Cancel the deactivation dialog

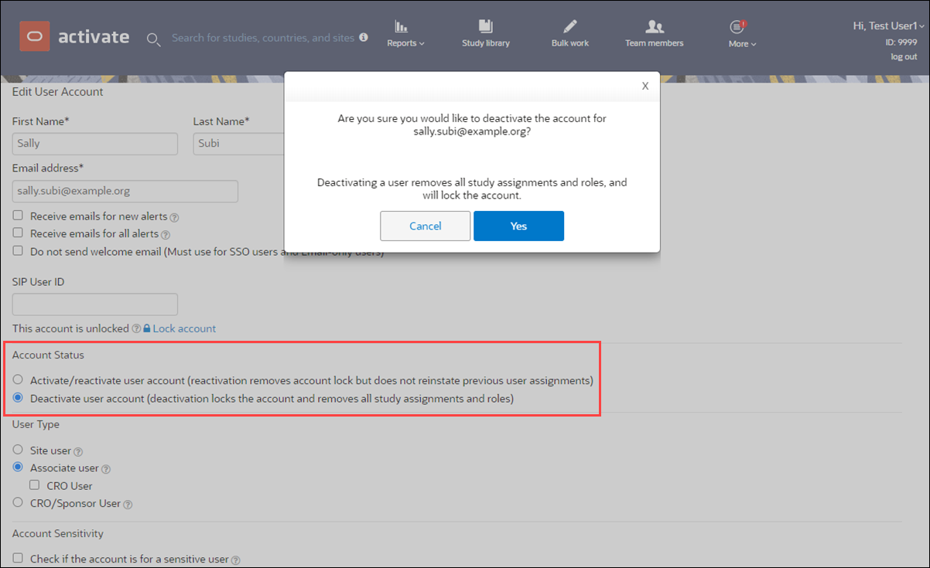coord(426,226)
